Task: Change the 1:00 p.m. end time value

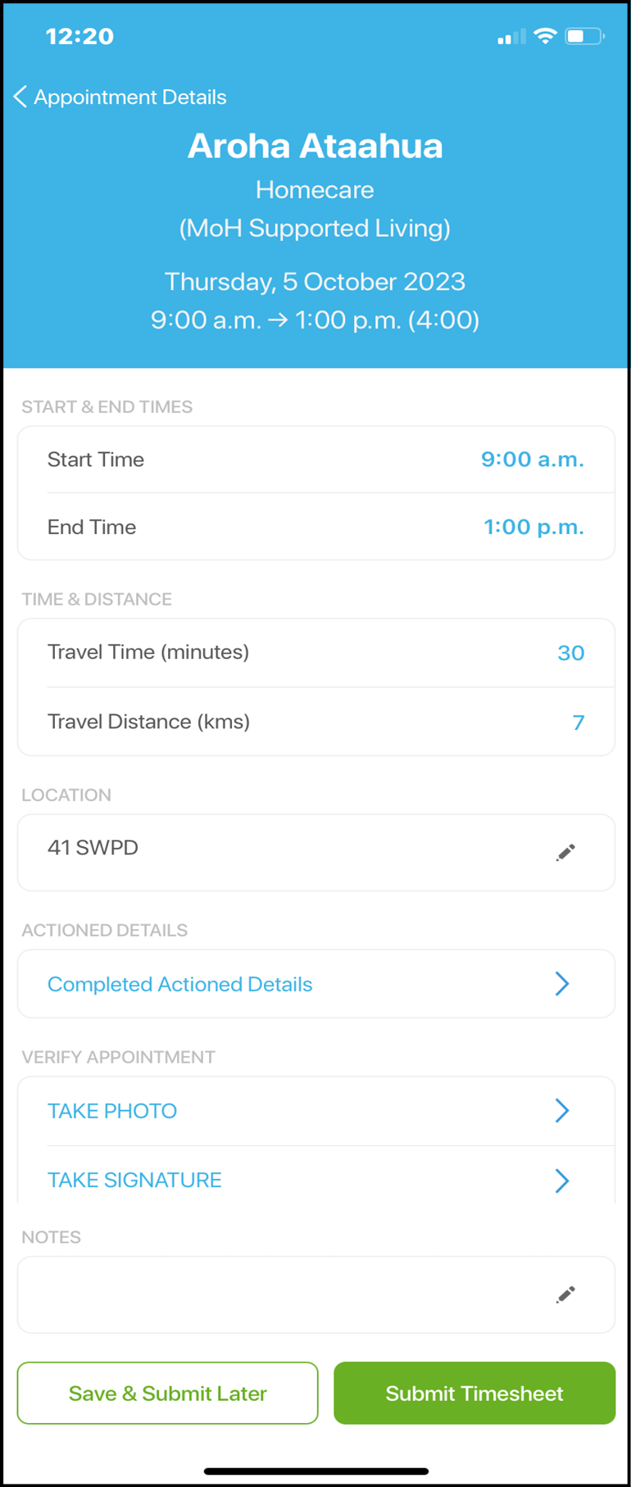Action: [x=534, y=527]
